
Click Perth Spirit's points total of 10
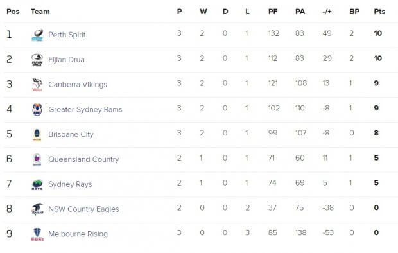[377, 33]
